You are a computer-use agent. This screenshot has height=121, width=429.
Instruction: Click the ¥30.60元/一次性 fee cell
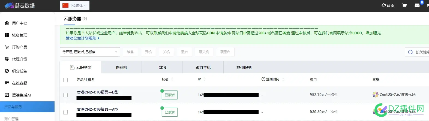(324, 112)
